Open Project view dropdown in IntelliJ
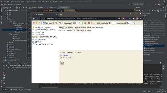 click(x=8, y=8)
